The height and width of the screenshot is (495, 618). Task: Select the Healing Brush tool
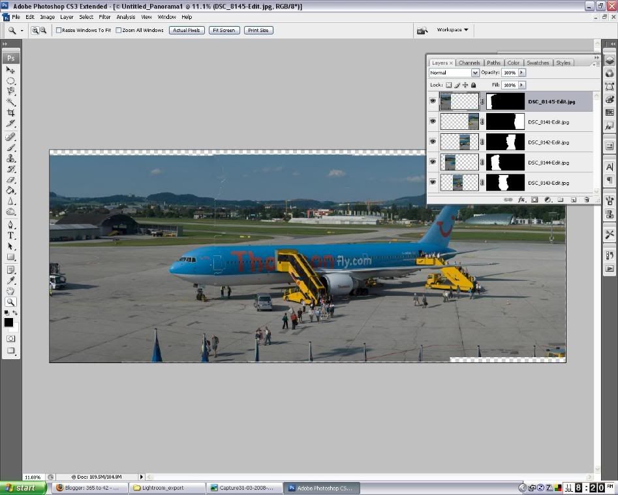point(10,137)
